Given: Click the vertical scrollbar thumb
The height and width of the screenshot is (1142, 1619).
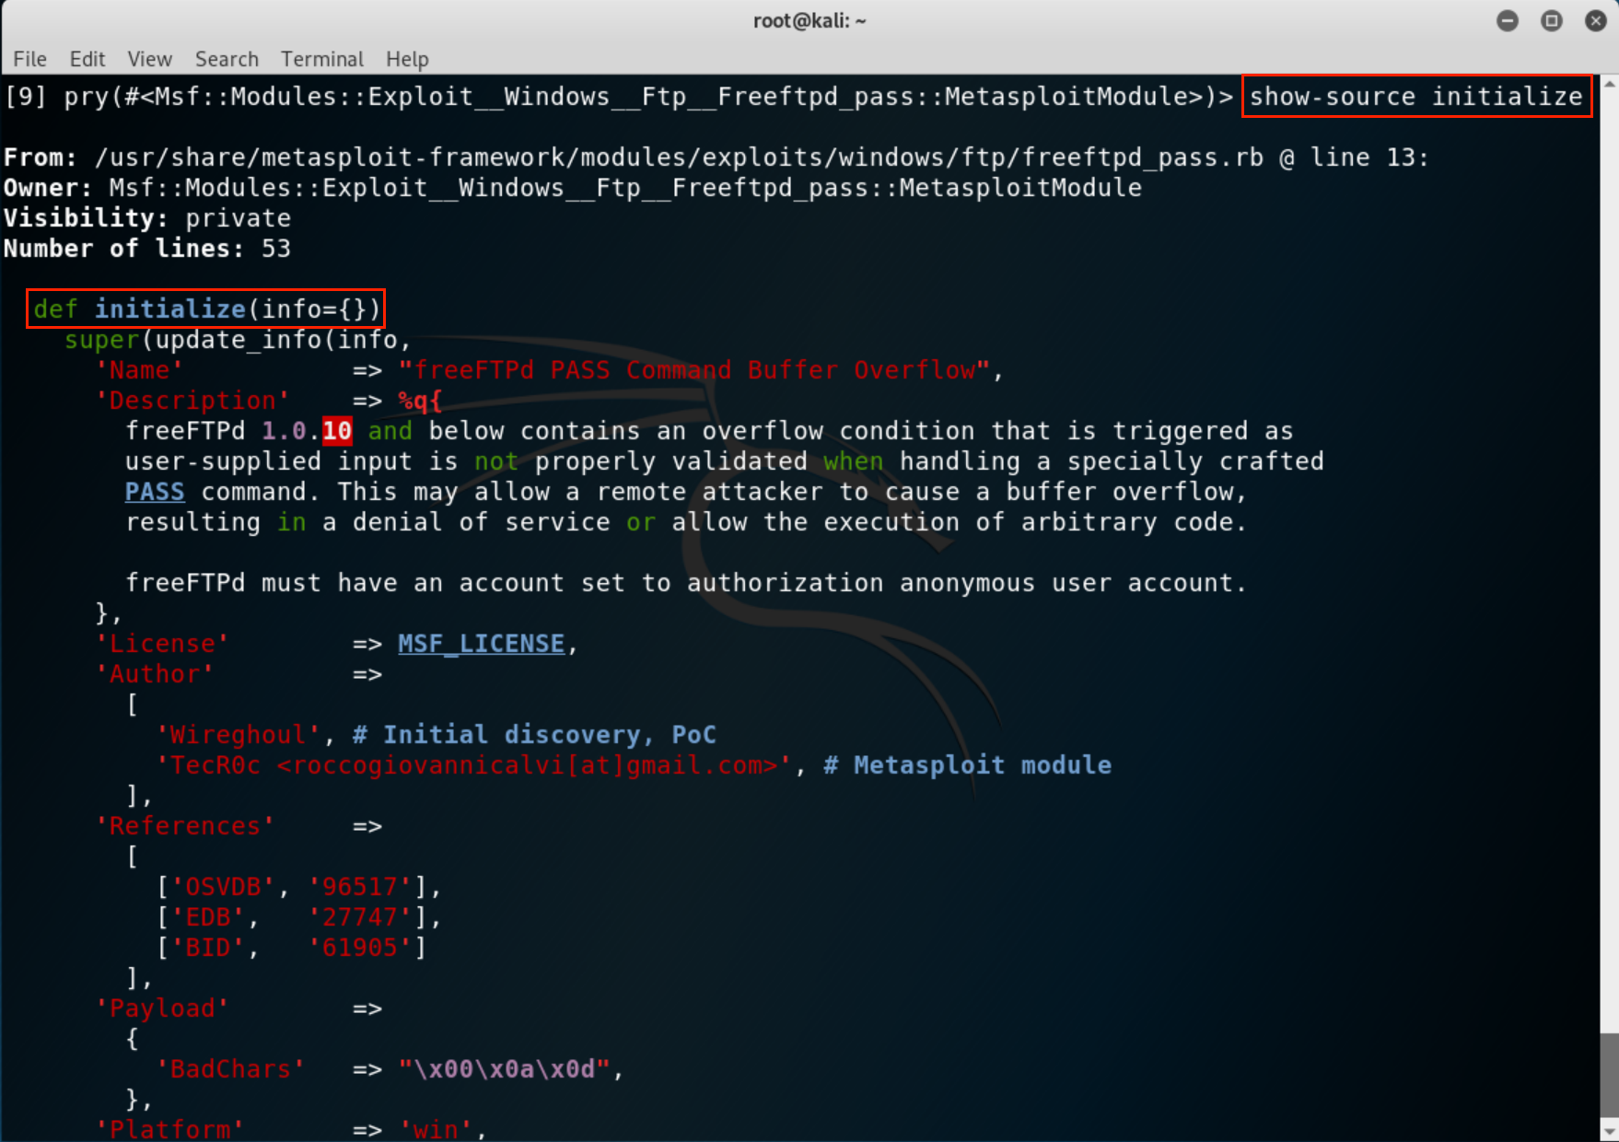Looking at the screenshot, I should [x=1610, y=1075].
